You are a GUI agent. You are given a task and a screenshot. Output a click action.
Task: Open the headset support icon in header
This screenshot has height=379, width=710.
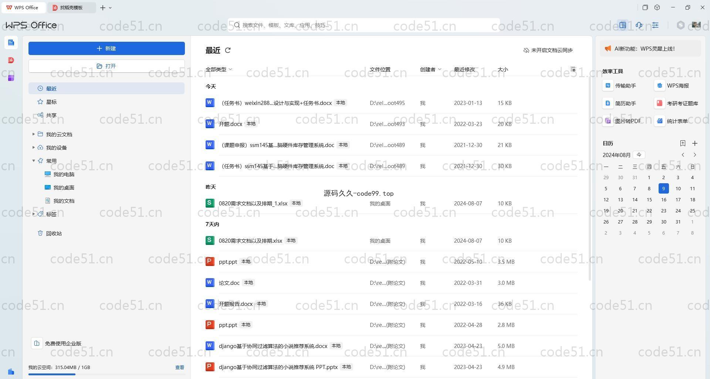click(x=639, y=25)
